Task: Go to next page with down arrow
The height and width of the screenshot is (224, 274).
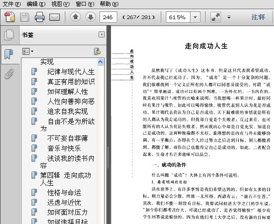Action: pyautogui.click(x=90, y=17)
